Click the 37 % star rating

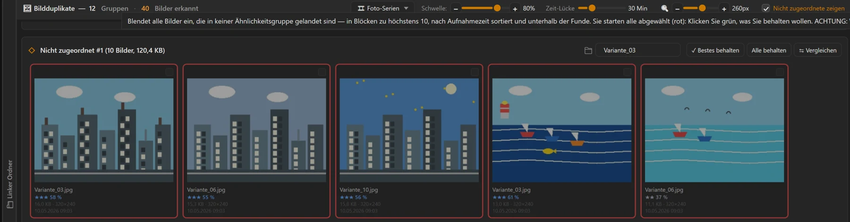656,198
